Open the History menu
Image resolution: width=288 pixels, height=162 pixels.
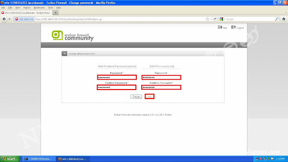[x=27, y=8]
